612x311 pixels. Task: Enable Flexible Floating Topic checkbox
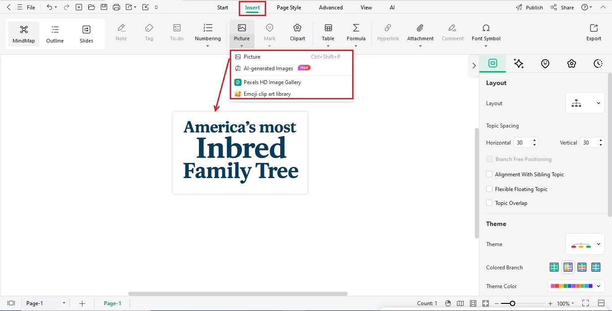coord(490,189)
